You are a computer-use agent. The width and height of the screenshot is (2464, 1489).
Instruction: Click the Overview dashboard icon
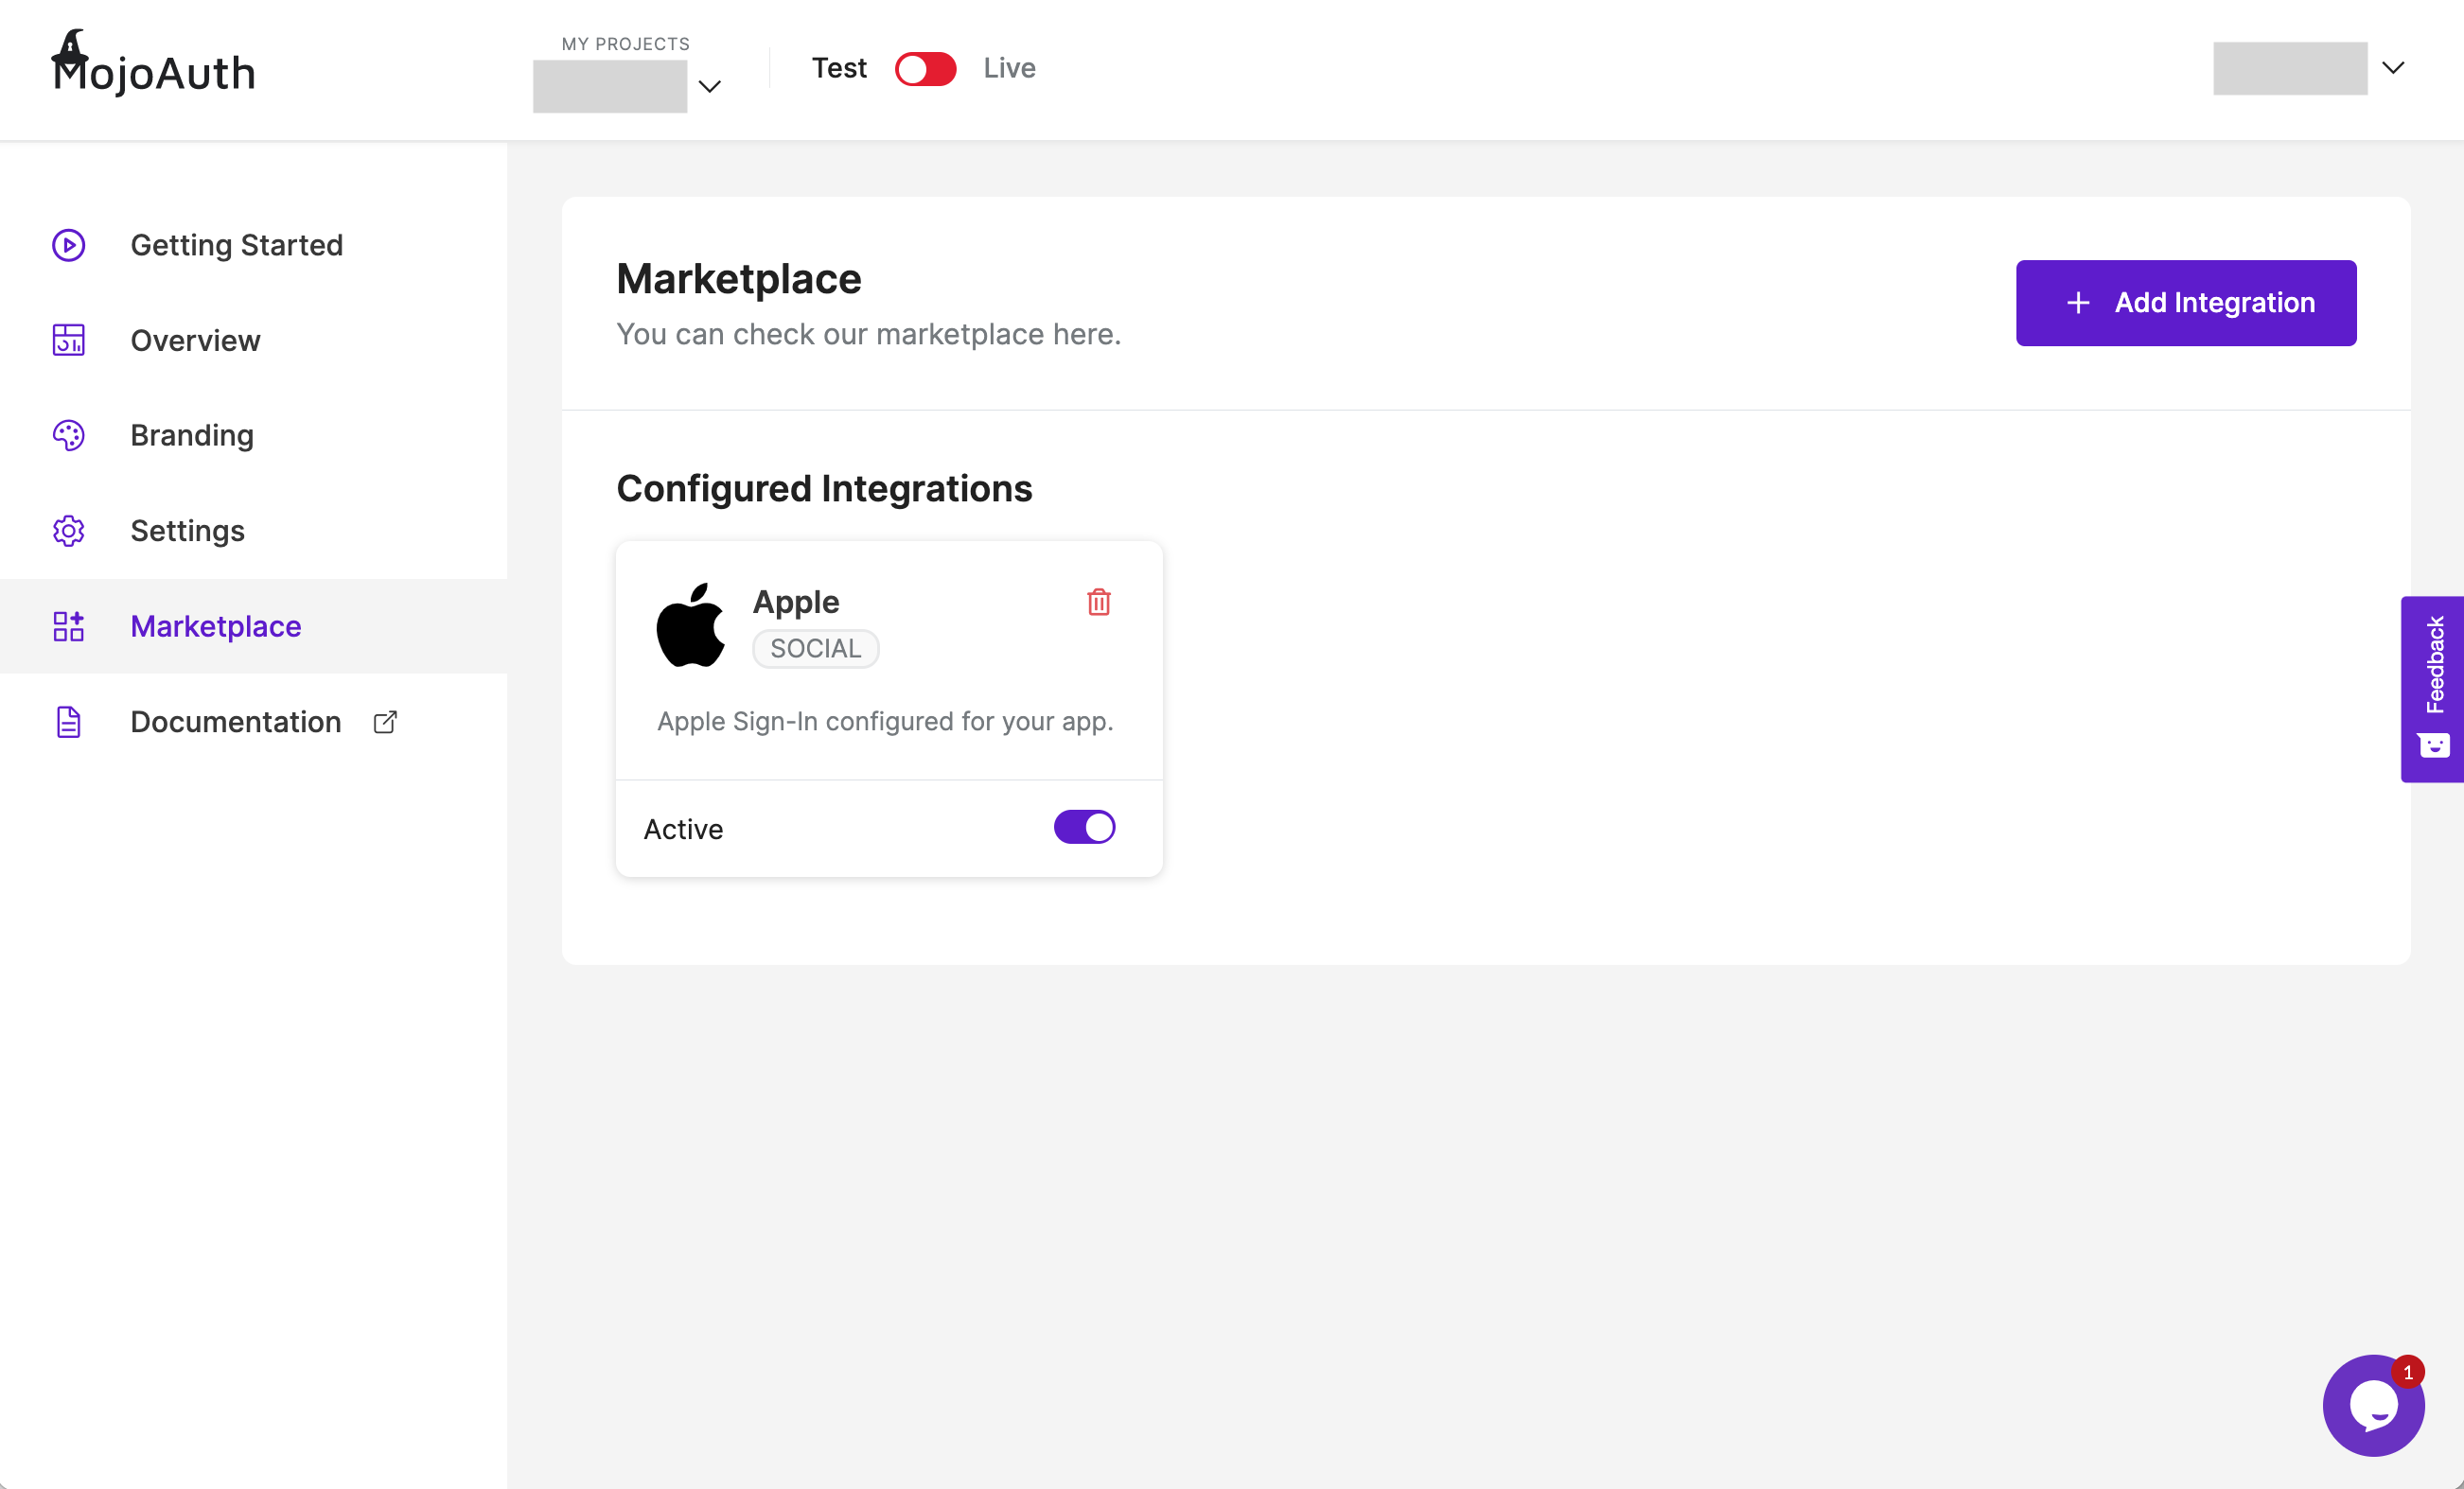pyautogui.click(x=68, y=340)
